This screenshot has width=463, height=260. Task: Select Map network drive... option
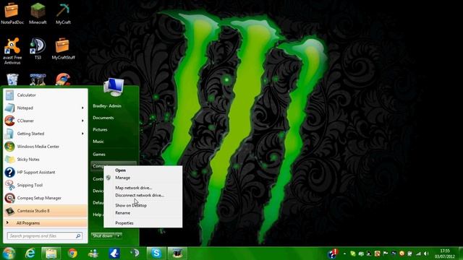(133, 188)
